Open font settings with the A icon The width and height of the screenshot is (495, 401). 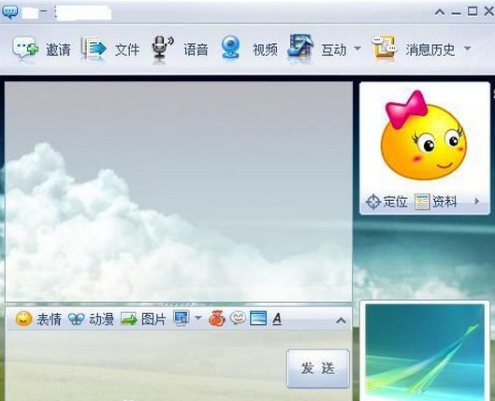click(x=277, y=319)
